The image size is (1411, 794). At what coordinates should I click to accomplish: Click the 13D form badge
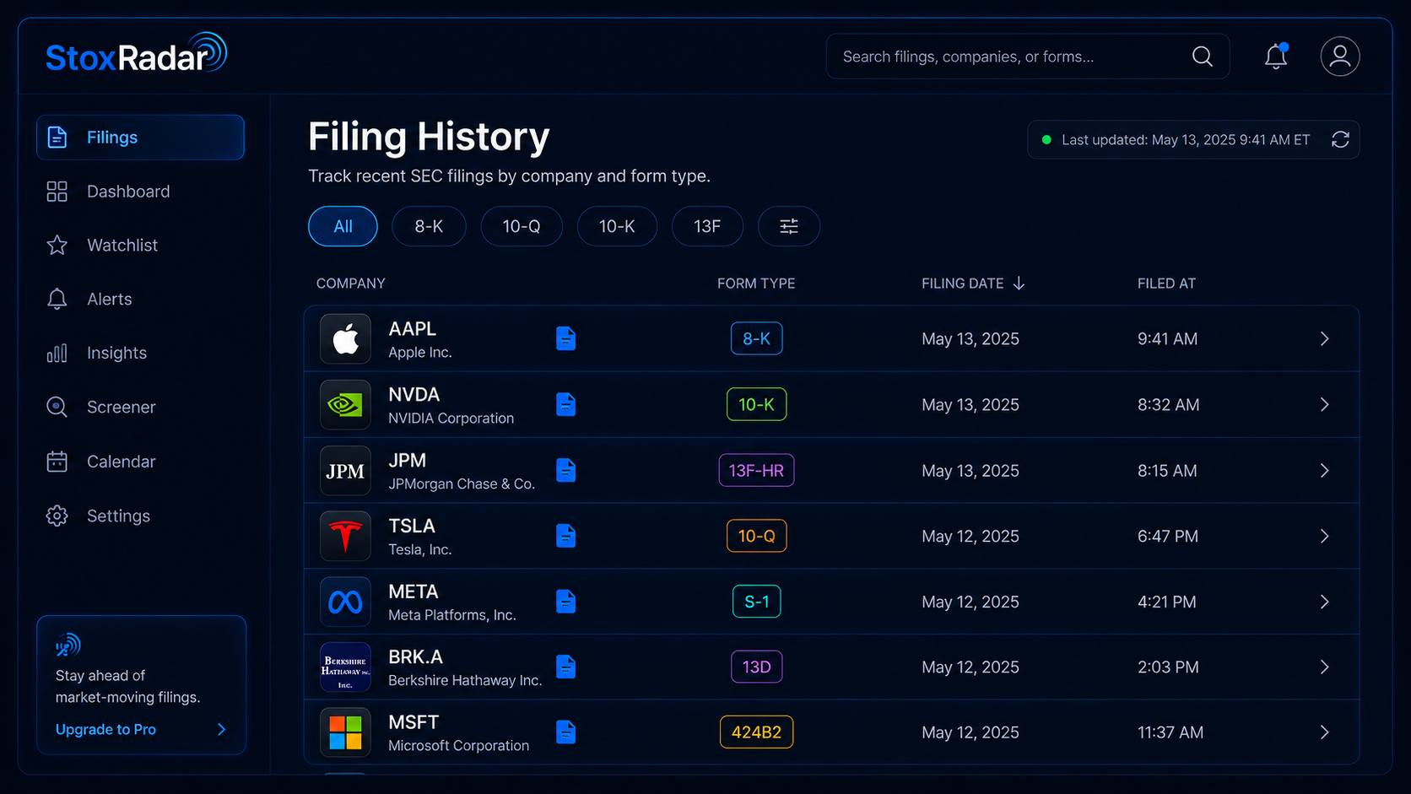point(756,667)
